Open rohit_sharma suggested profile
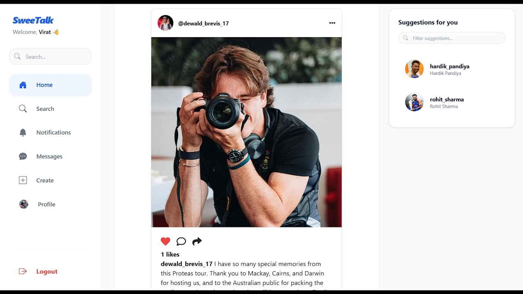The width and height of the screenshot is (523, 294). click(447, 99)
